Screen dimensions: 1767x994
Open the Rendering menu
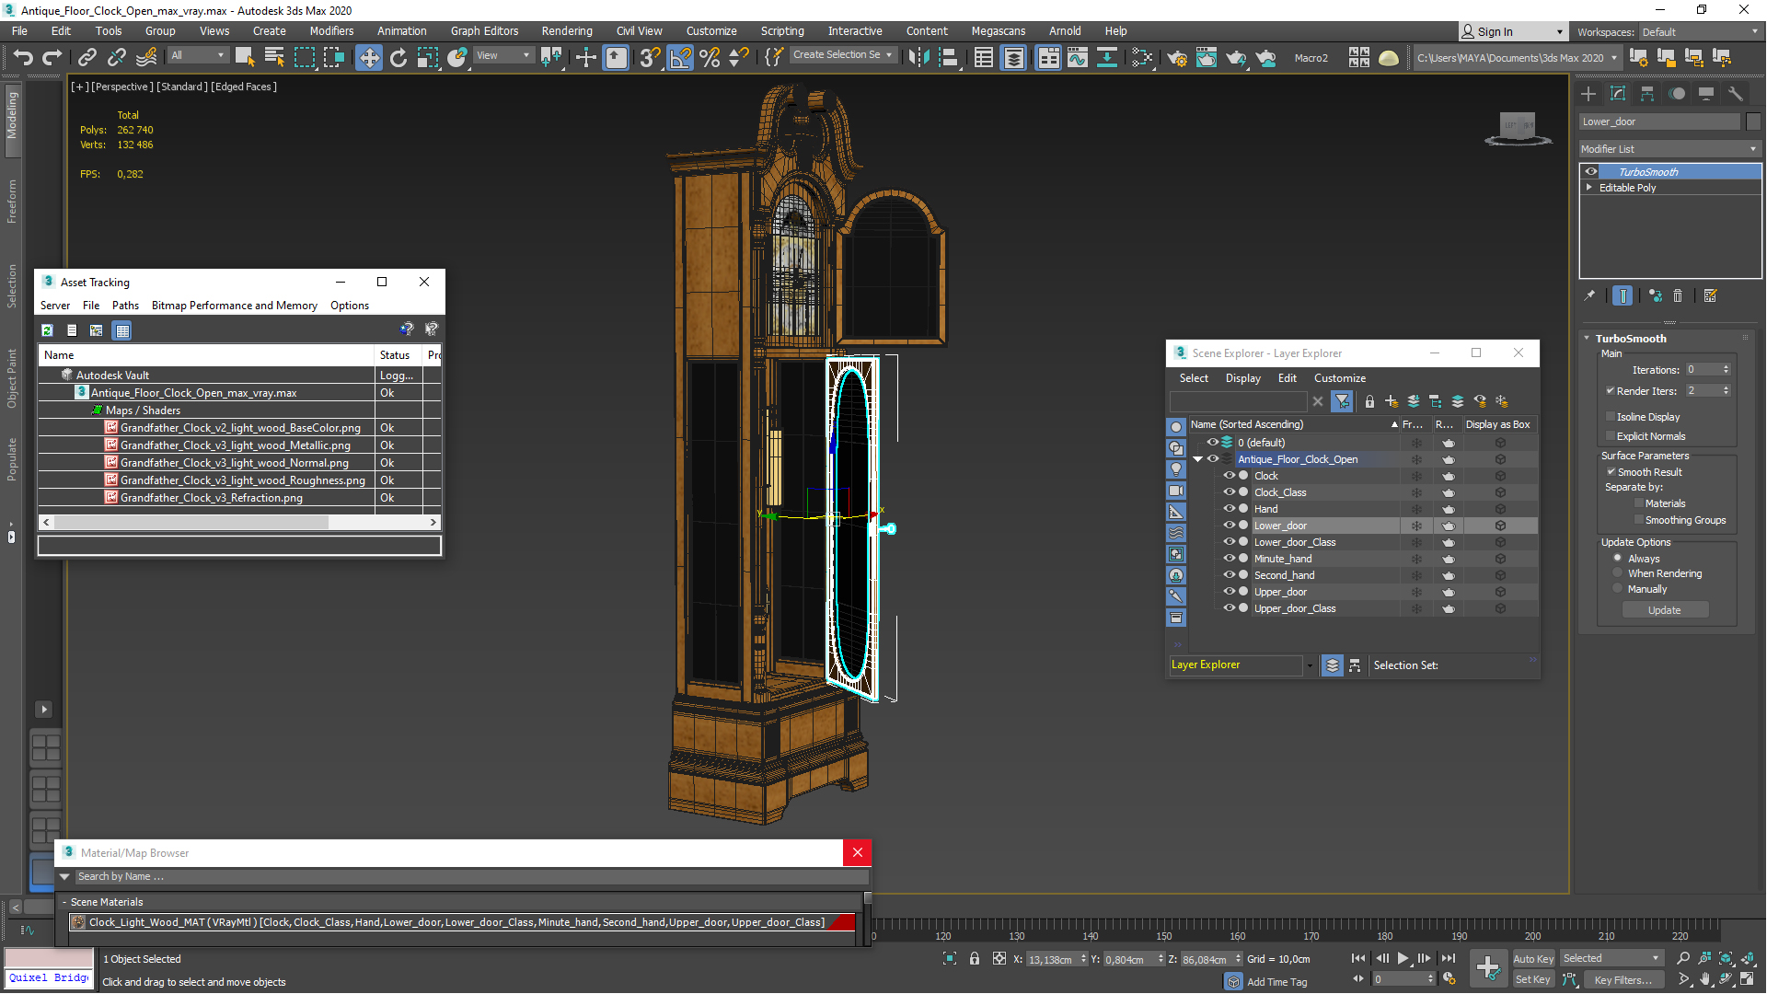coord(567,31)
